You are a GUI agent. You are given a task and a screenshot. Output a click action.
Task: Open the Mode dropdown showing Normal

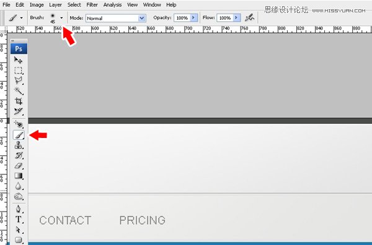coord(115,18)
